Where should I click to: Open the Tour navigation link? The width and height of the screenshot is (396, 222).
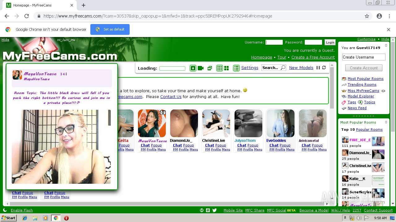coord(282,57)
